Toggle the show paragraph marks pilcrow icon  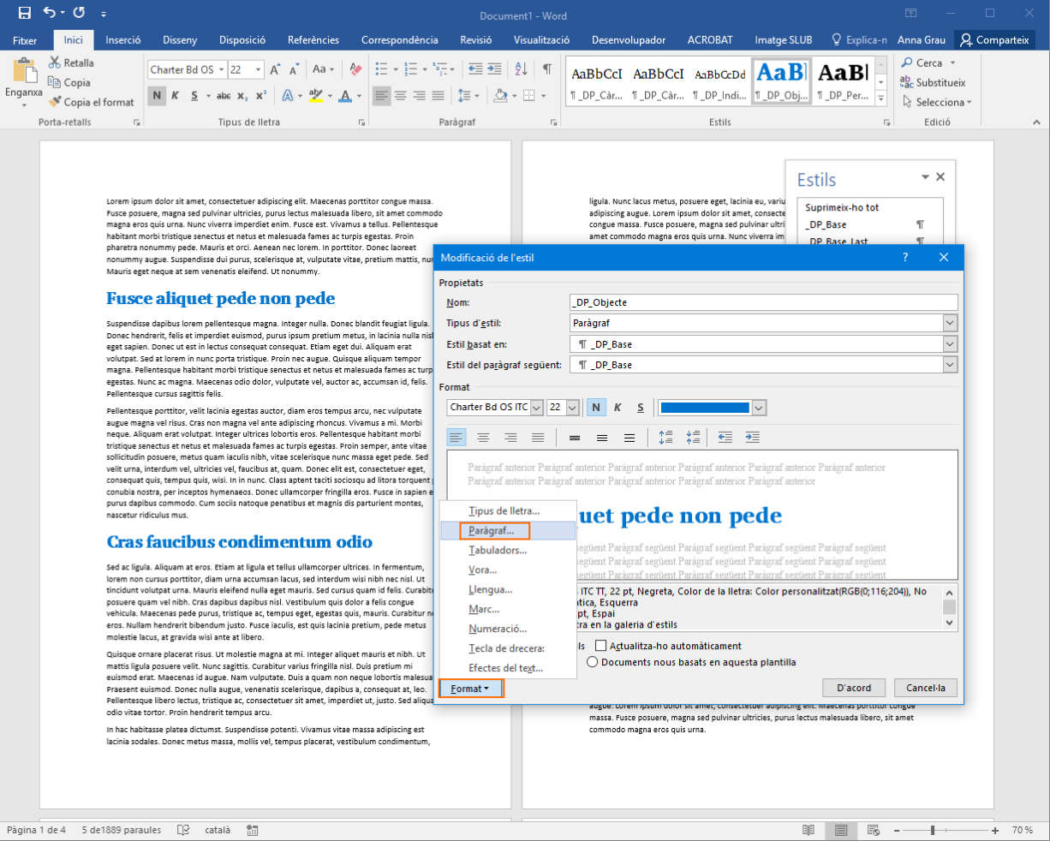547,69
